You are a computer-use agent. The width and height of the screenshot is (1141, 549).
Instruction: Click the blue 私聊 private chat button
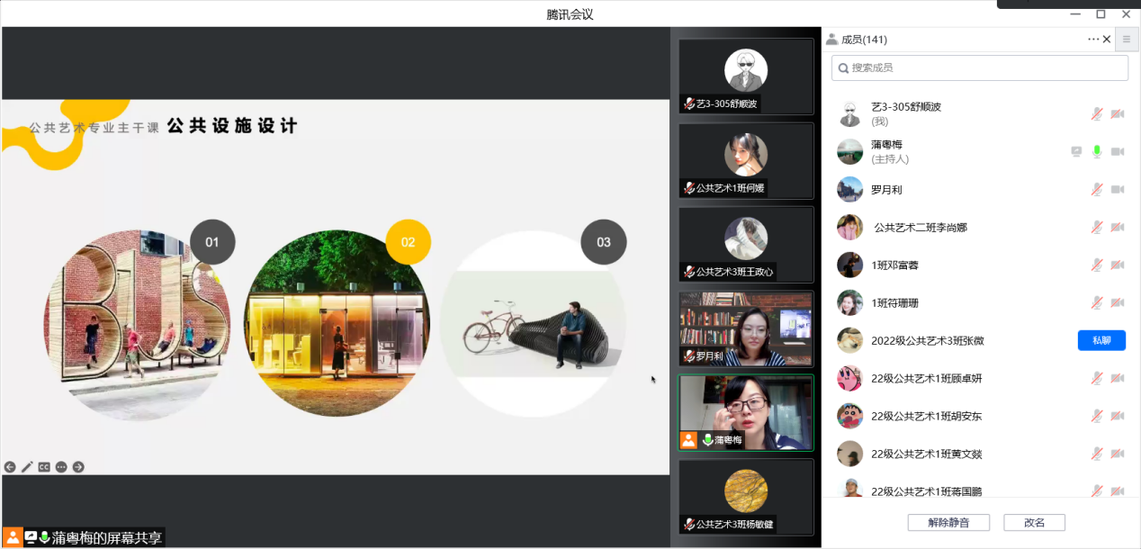pos(1101,340)
